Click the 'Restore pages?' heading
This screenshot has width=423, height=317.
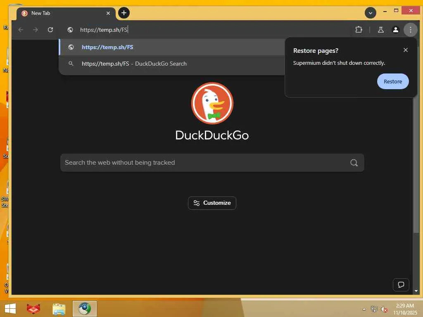[316, 51]
